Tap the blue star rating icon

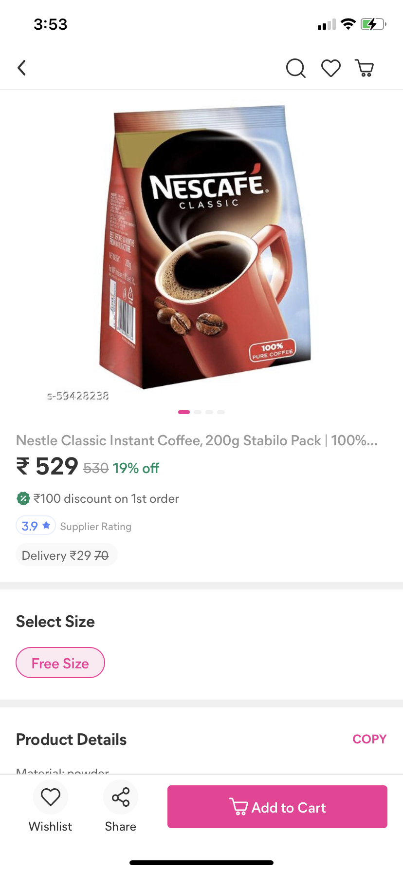point(46,525)
